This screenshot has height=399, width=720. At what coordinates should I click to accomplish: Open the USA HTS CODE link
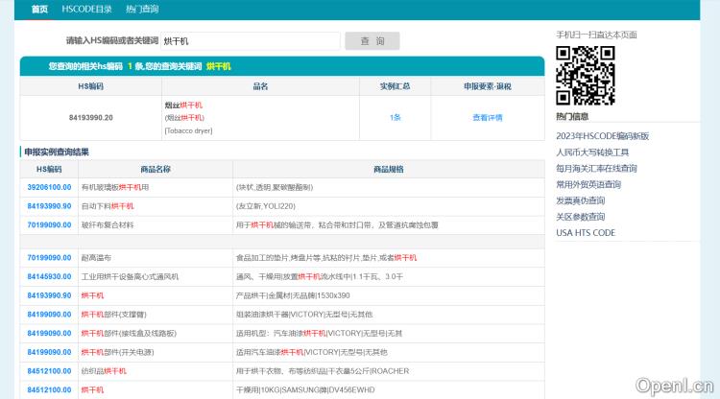pos(586,232)
